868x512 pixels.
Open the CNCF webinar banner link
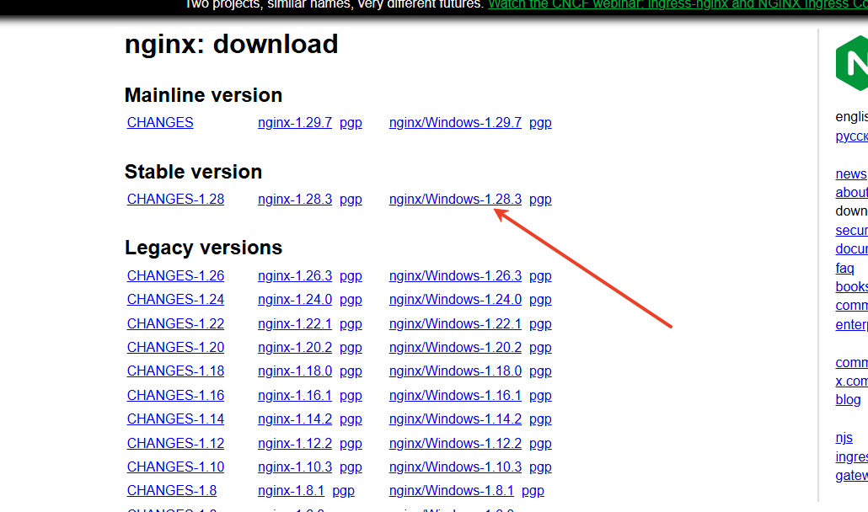[678, 4]
